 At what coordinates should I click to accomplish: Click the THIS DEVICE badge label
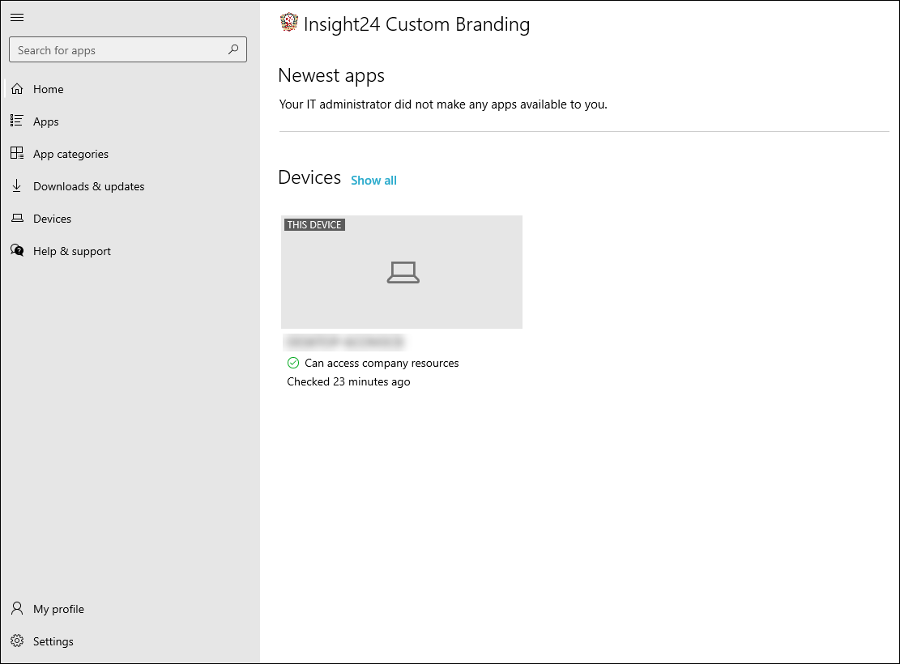(314, 225)
